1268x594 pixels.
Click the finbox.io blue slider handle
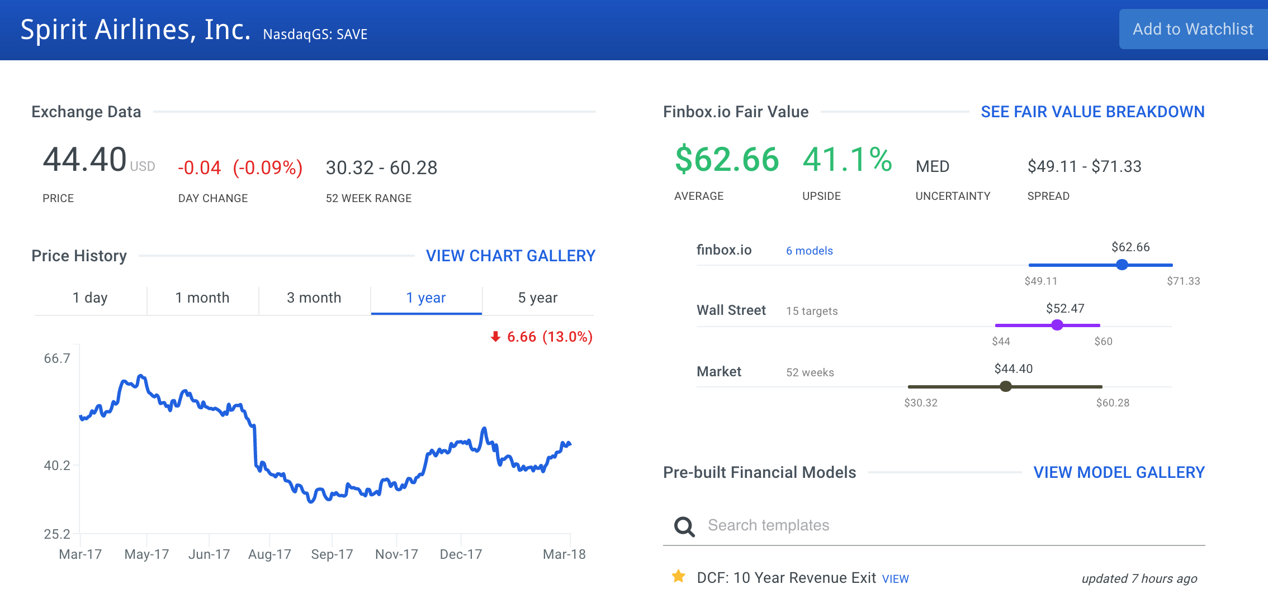[1122, 265]
